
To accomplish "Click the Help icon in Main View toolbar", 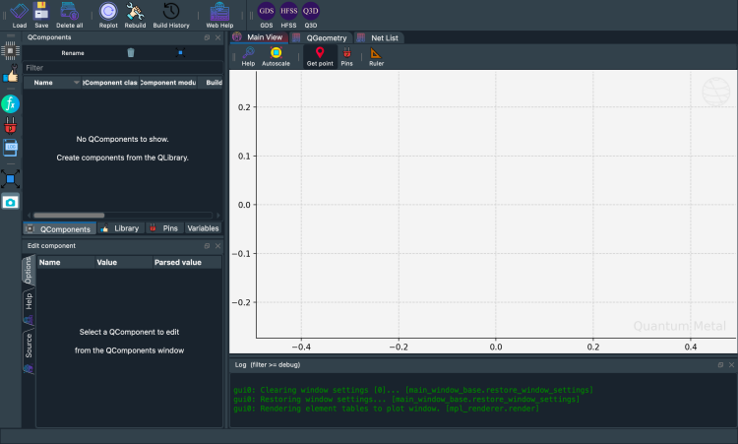I will [248, 56].
